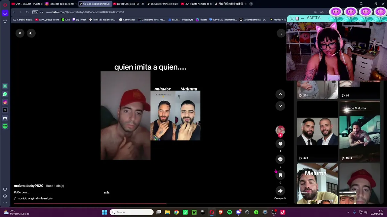Show hidden system tray icons
Viewport: 387px width, 217px height.
pos(348,212)
